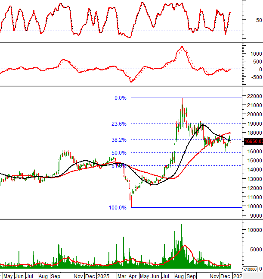The width and height of the screenshot is (263, 279).
Task: Click the 1000 label on the middle indicator axis
Action: click(x=255, y=54)
